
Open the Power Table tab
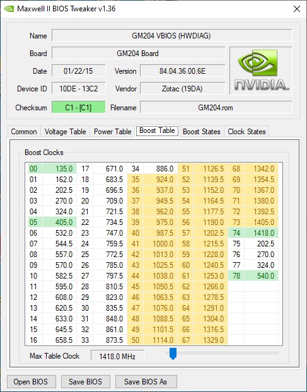pyautogui.click(x=112, y=132)
